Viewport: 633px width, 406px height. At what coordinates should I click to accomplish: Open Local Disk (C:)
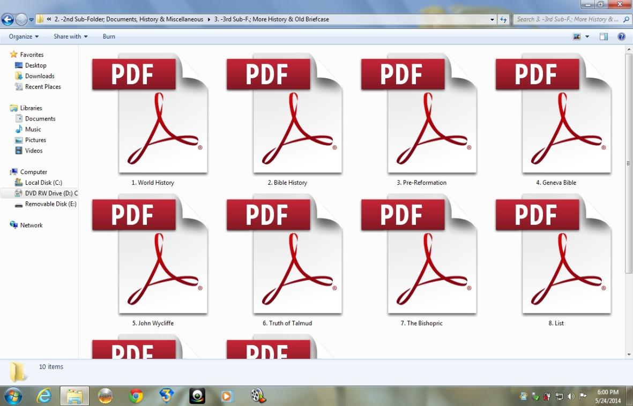click(x=39, y=183)
